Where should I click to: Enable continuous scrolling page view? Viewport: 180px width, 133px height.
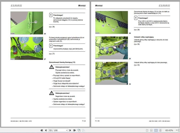pyautogui.click(x=151, y=130)
